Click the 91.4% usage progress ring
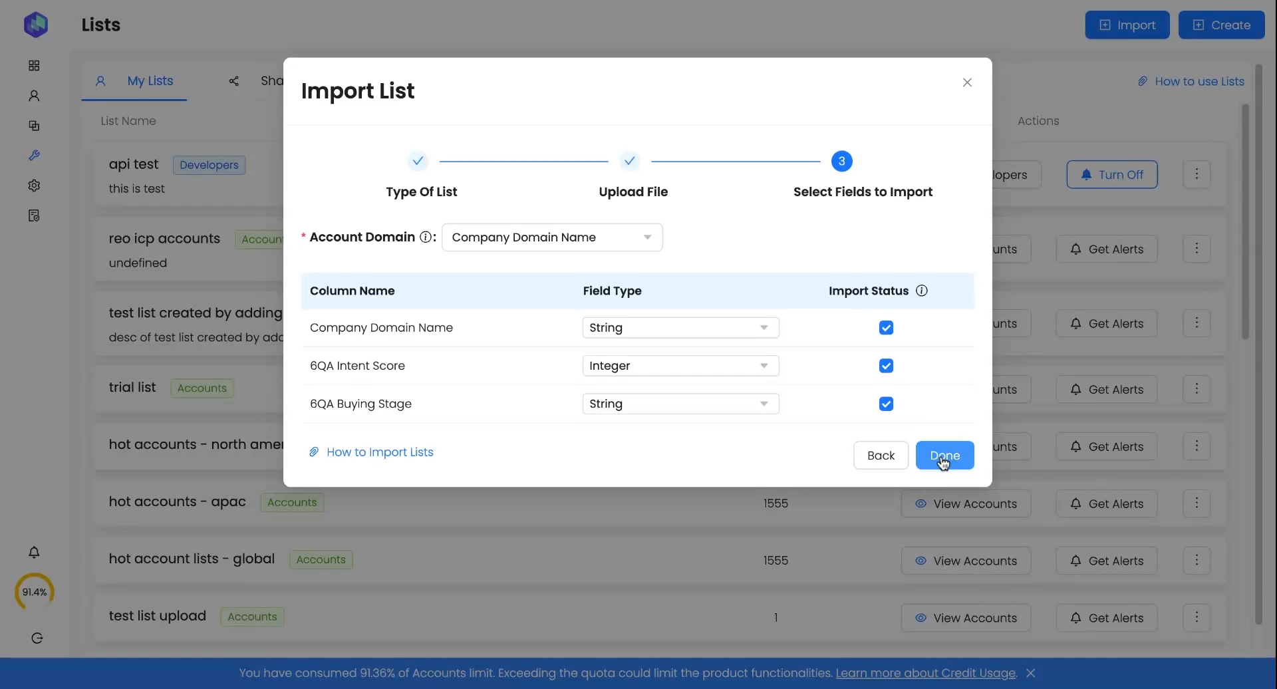The height and width of the screenshot is (689, 1277). click(35, 592)
